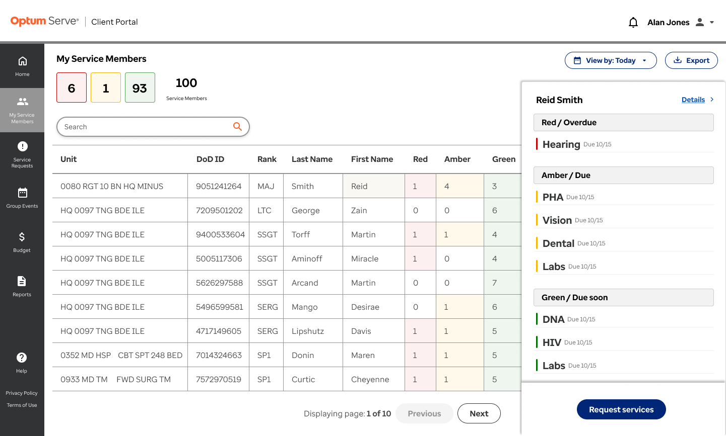Select My Service Members sidebar tab
This screenshot has height=436, width=726.
[22, 110]
